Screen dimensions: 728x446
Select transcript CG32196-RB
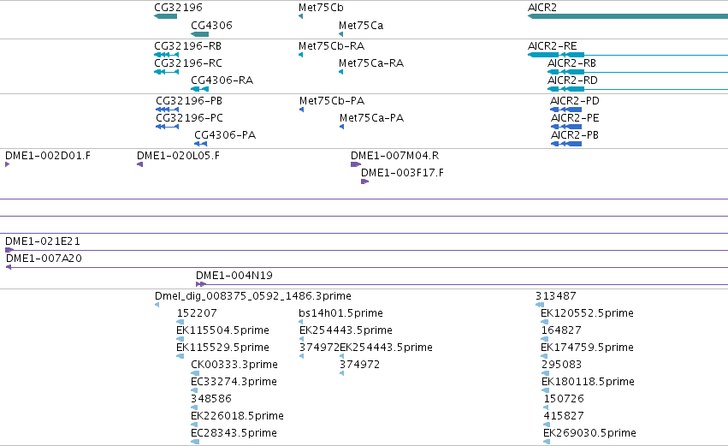187,46
